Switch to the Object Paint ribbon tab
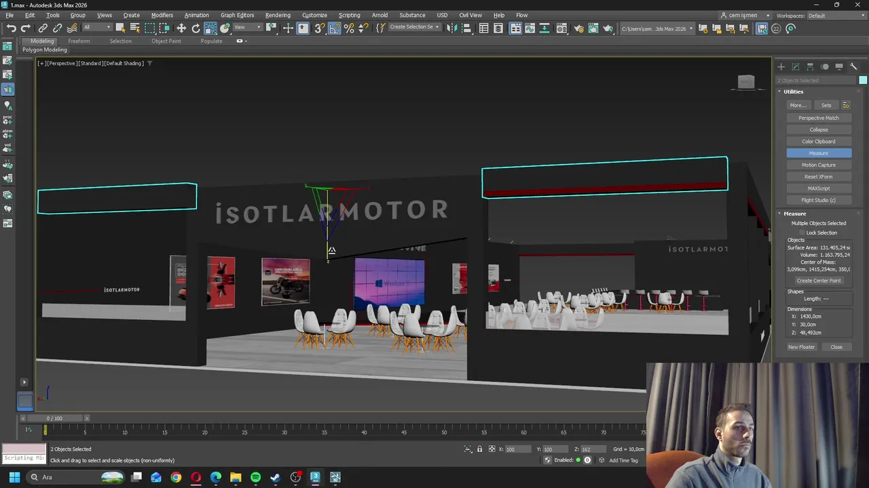Image resolution: width=869 pixels, height=488 pixels. tap(166, 41)
